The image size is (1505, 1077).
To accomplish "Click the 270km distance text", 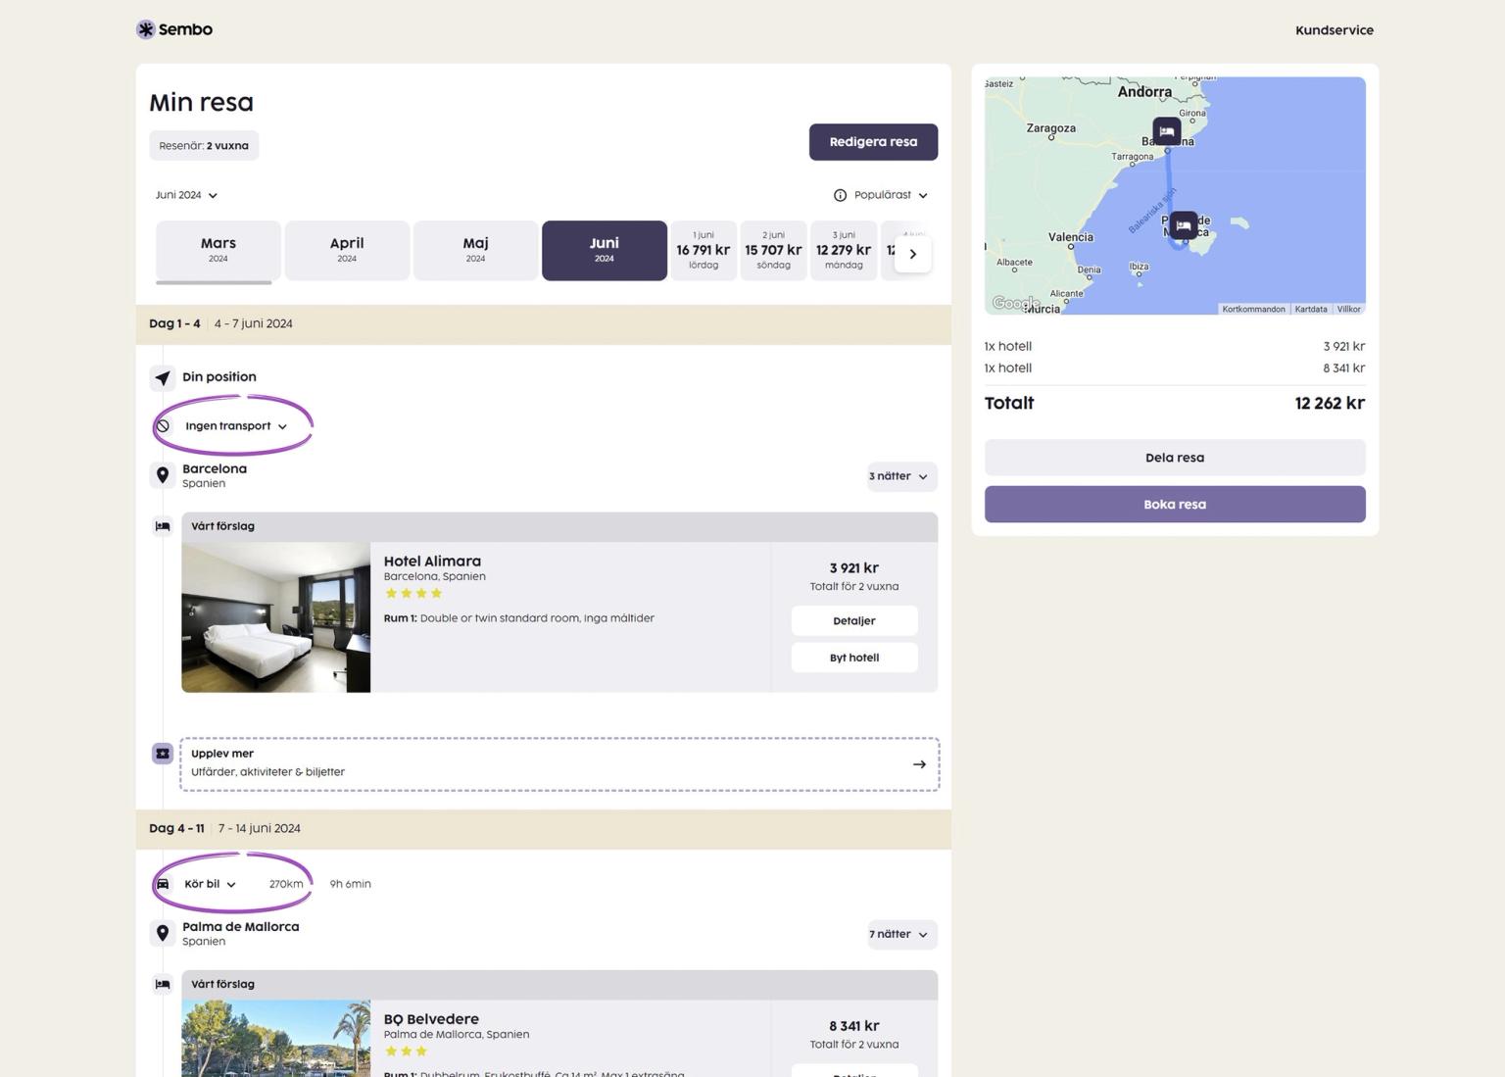I will pyautogui.click(x=286, y=884).
